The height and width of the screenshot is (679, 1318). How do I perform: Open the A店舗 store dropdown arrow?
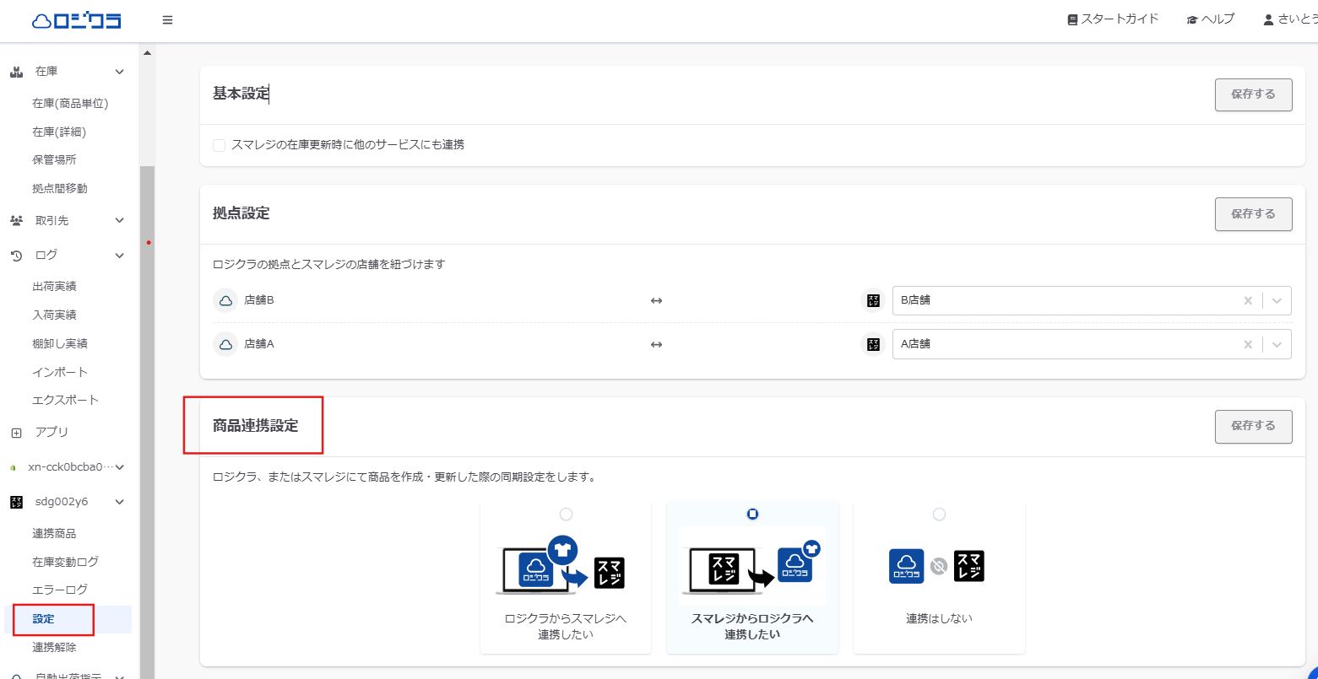1277,344
